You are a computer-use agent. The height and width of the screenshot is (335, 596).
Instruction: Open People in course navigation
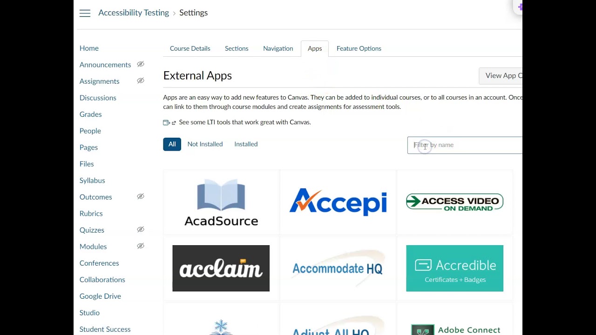point(90,131)
